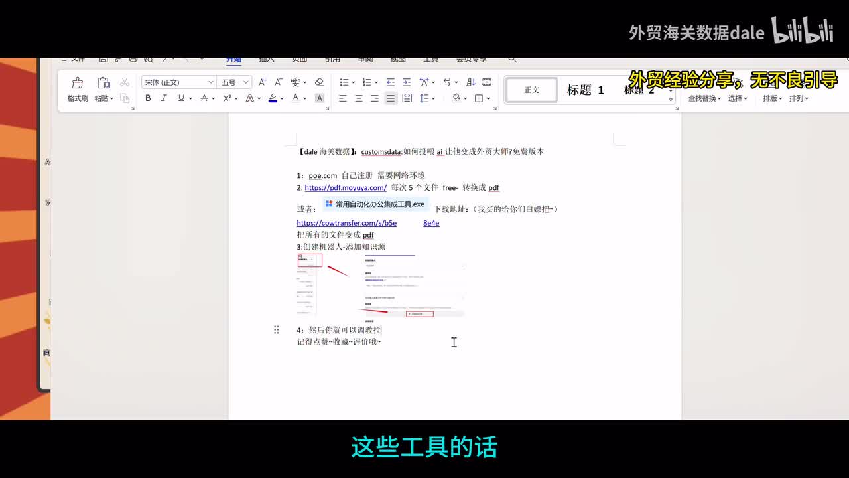Click the character shading A icon
This screenshot has width=849, height=478.
(319, 98)
